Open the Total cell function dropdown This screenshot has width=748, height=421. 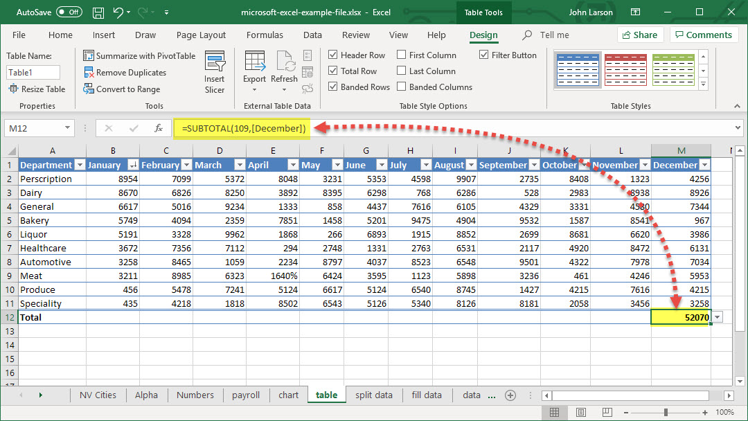(x=717, y=317)
